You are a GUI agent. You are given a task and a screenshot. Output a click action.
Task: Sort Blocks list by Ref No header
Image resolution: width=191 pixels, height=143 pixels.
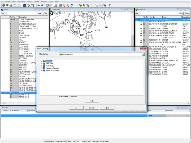tap(14, 17)
